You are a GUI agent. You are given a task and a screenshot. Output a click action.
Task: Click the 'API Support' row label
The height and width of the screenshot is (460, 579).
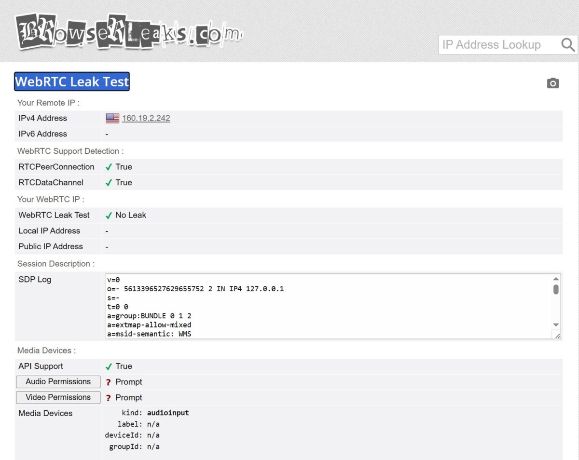coord(41,366)
